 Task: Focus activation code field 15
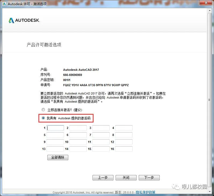click(101, 149)
